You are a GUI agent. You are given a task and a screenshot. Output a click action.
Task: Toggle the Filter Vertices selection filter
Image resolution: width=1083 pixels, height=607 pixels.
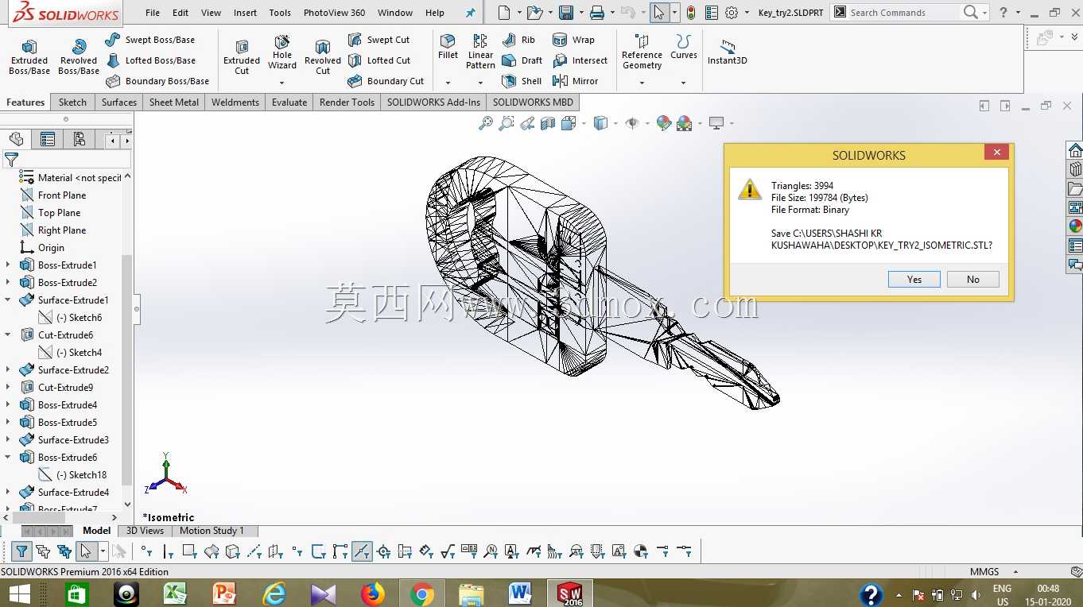pyautogui.click(x=146, y=551)
